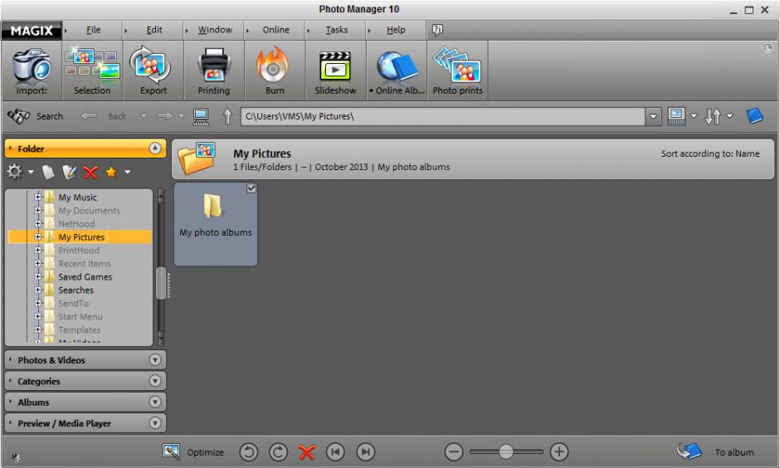The width and height of the screenshot is (780, 468).
Task: Open Printing options
Action: tap(214, 71)
